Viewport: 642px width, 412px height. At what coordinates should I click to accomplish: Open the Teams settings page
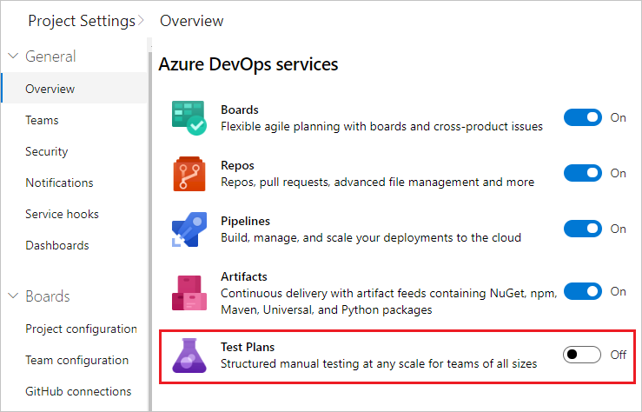click(42, 120)
